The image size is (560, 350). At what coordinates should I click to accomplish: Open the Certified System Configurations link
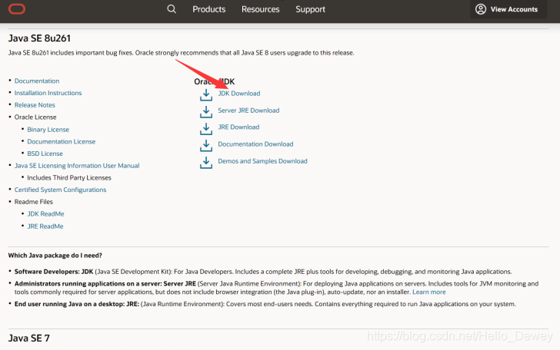coord(60,190)
